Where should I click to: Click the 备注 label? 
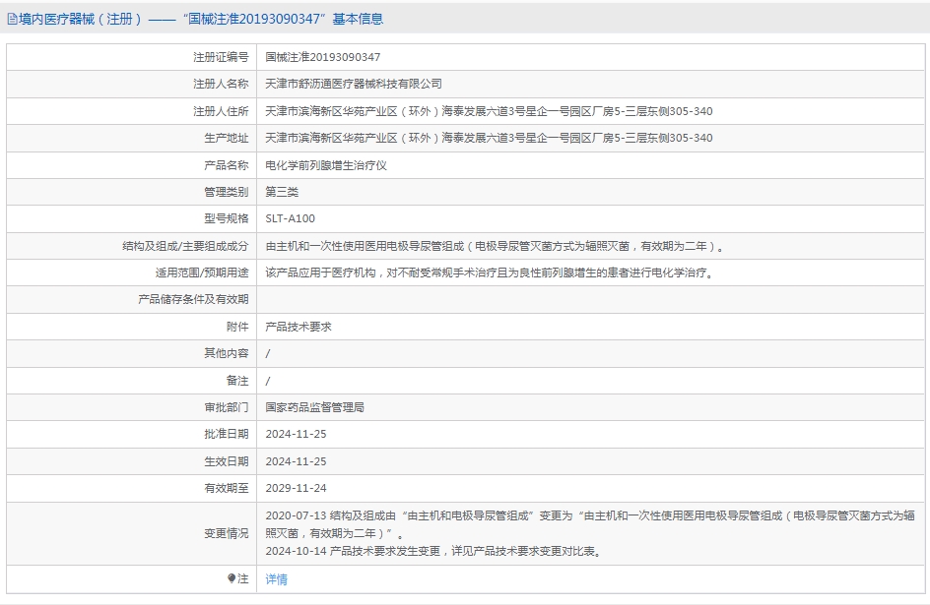(x=237, y=381)
